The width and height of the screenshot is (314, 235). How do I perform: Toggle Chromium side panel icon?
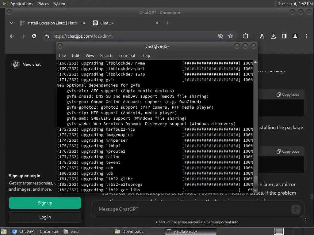(x=284, y=36)
